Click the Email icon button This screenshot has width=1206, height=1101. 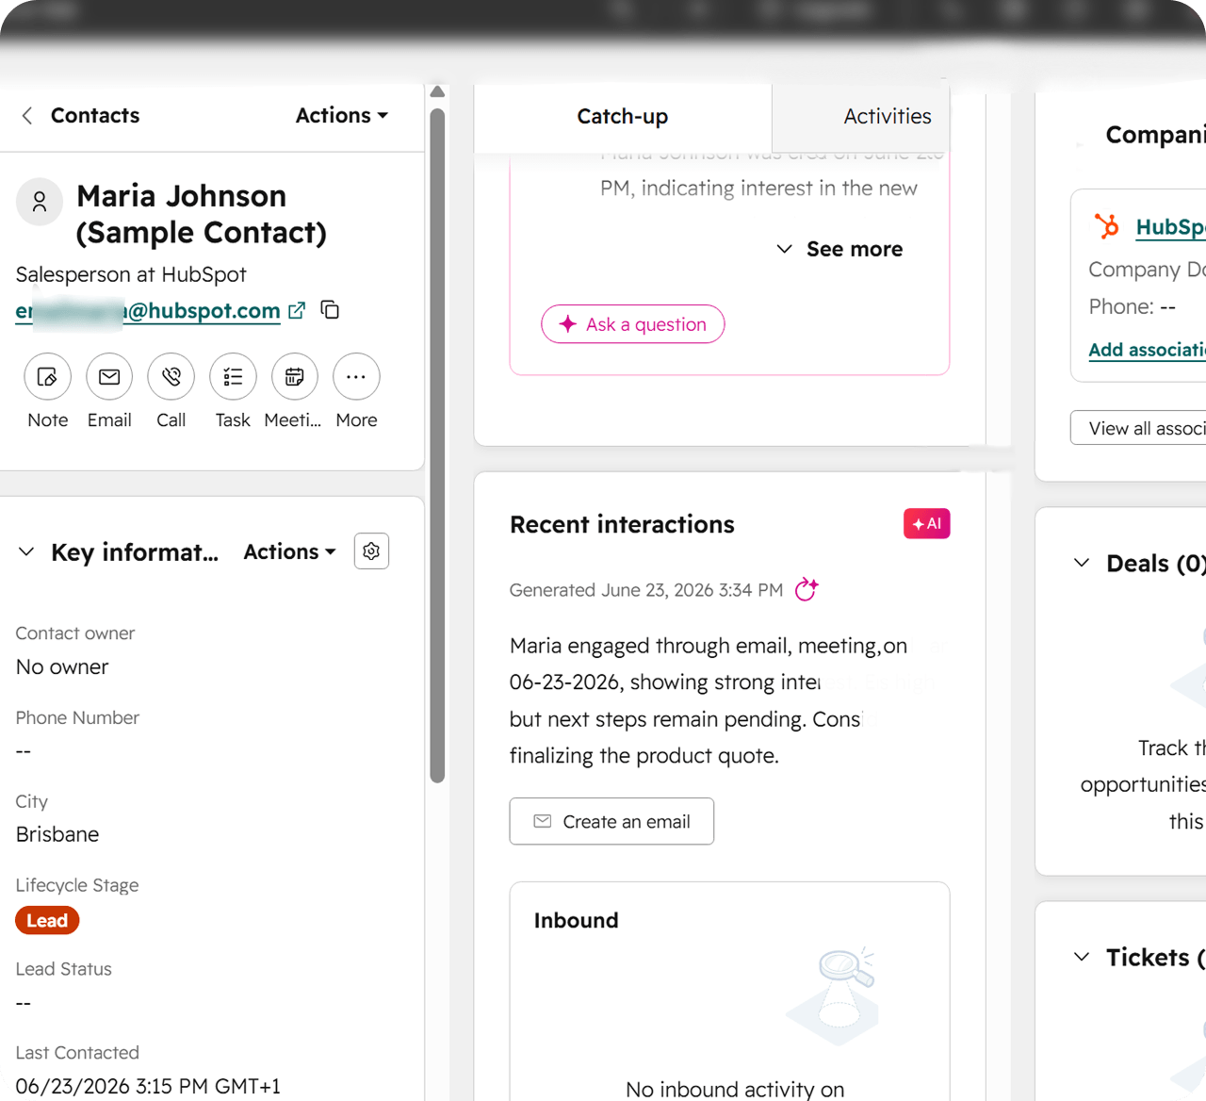109,377
